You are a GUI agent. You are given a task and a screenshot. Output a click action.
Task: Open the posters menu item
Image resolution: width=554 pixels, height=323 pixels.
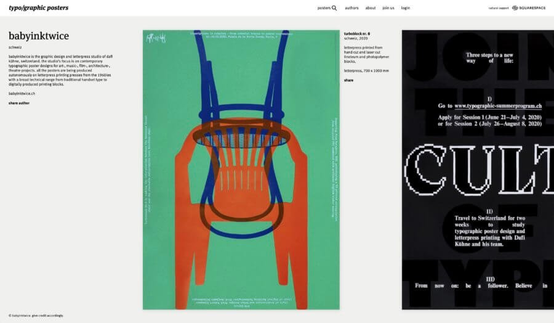click(x=324, y=8)
